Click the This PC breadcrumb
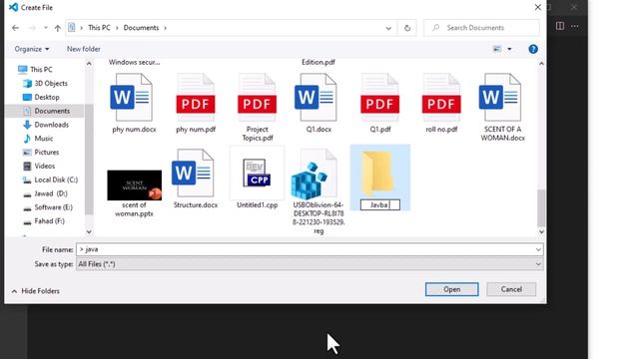 pos(99,28)
